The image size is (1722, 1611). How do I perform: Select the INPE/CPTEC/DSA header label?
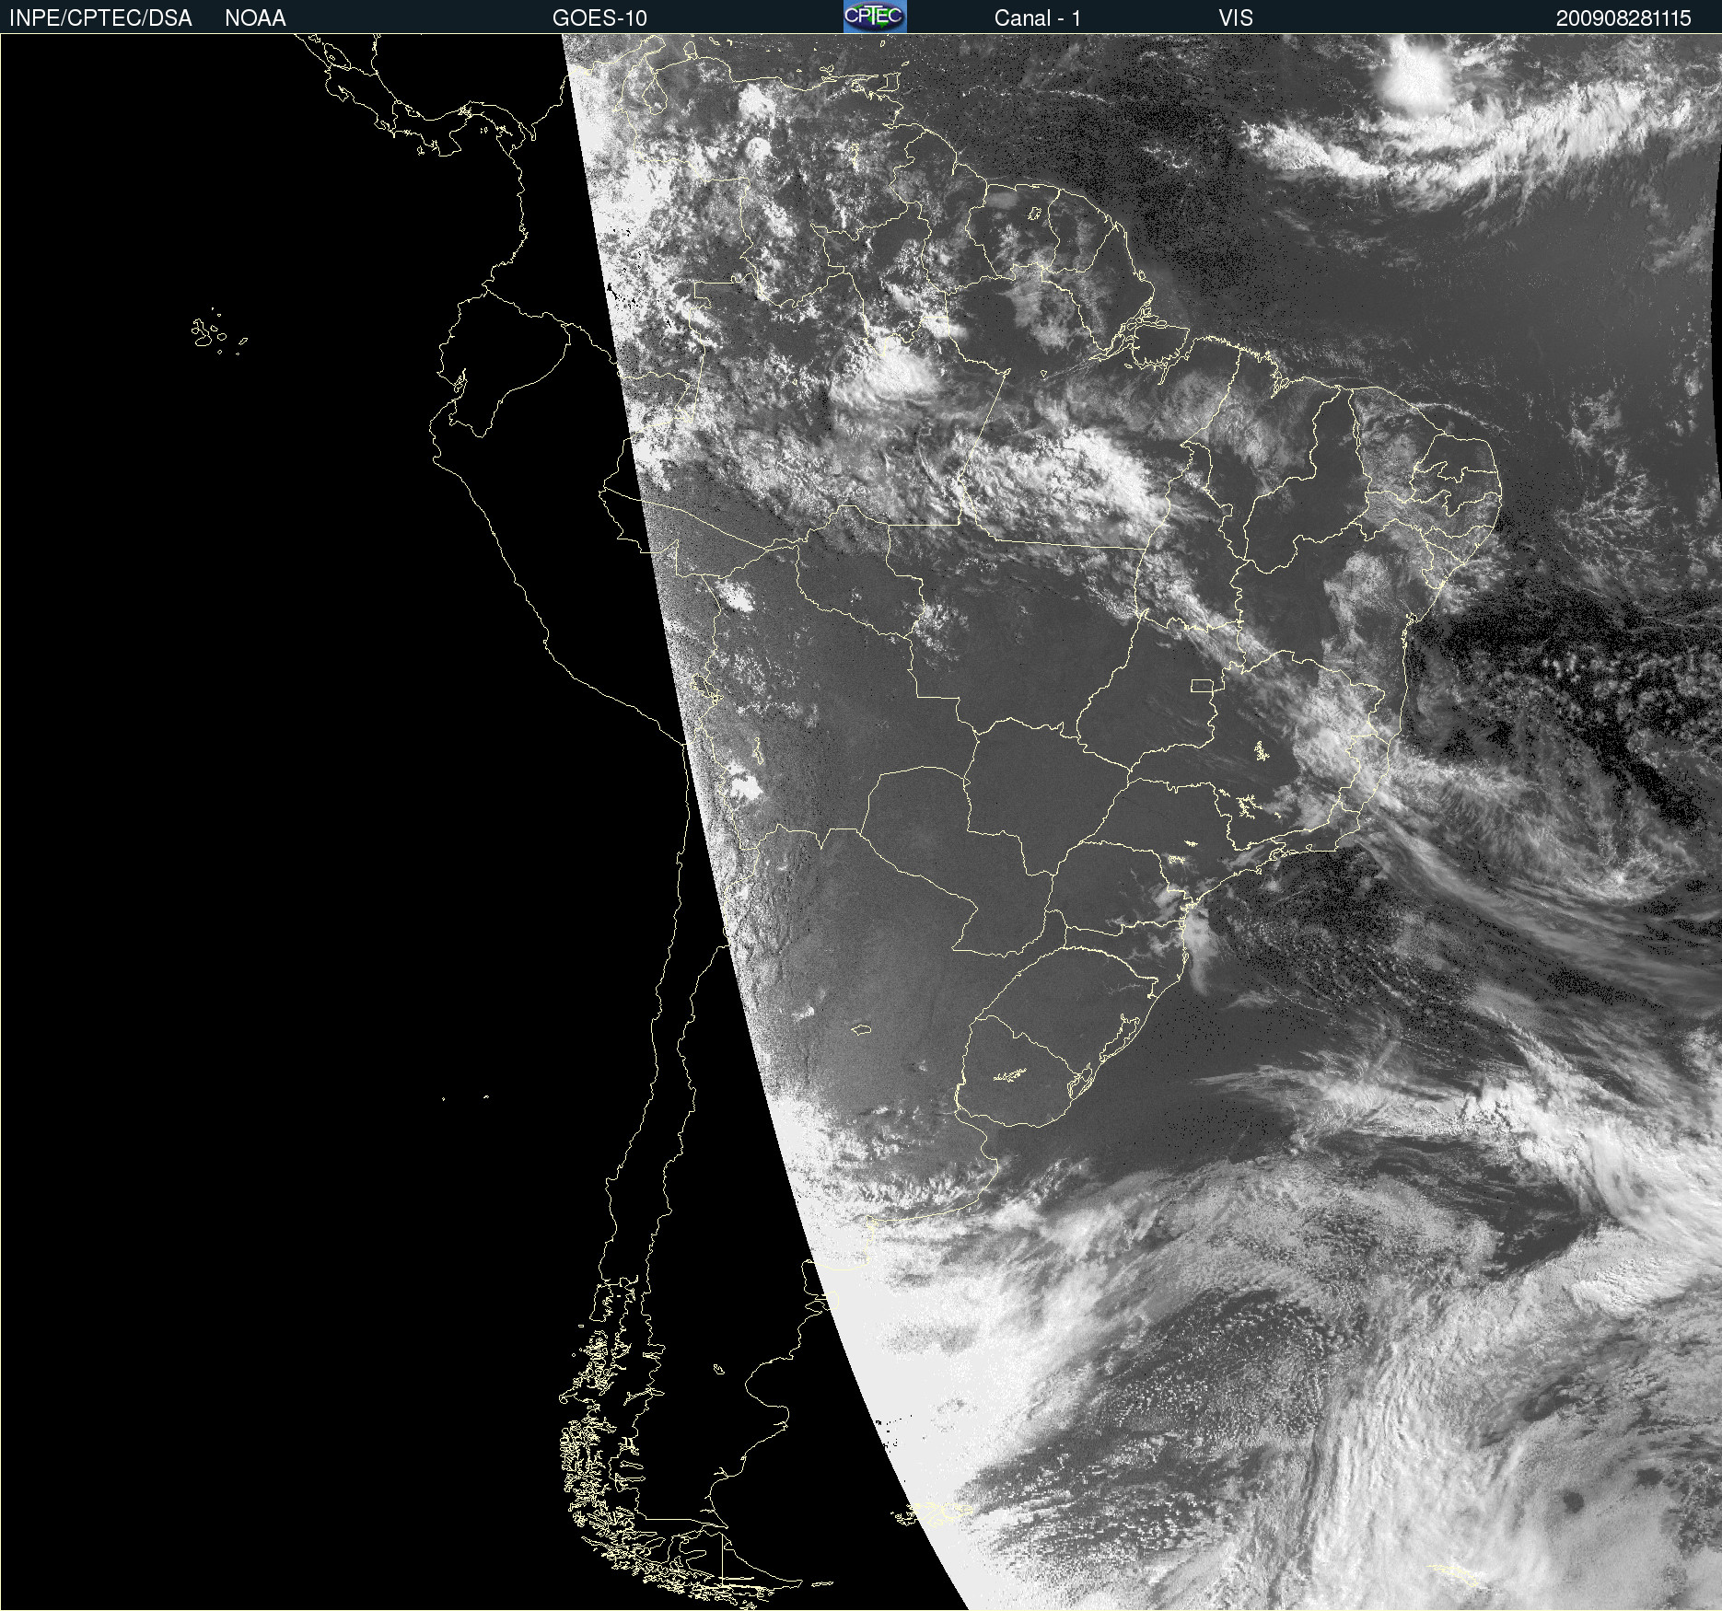click(x=100, y=18)
